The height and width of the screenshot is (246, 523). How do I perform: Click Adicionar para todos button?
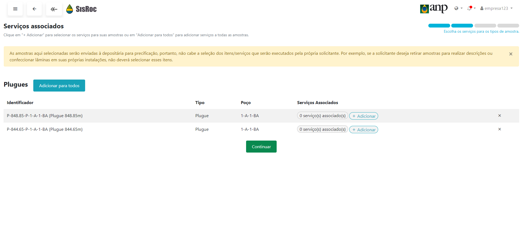coord(59,86)
